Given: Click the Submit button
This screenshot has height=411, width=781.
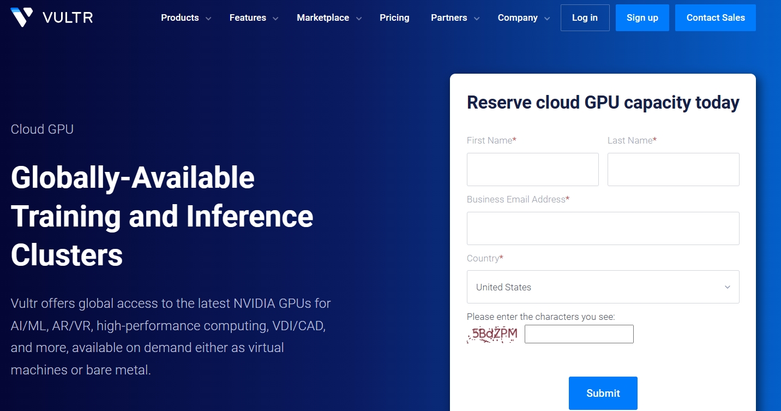Looking at the screenshot, I should [603, 393].
